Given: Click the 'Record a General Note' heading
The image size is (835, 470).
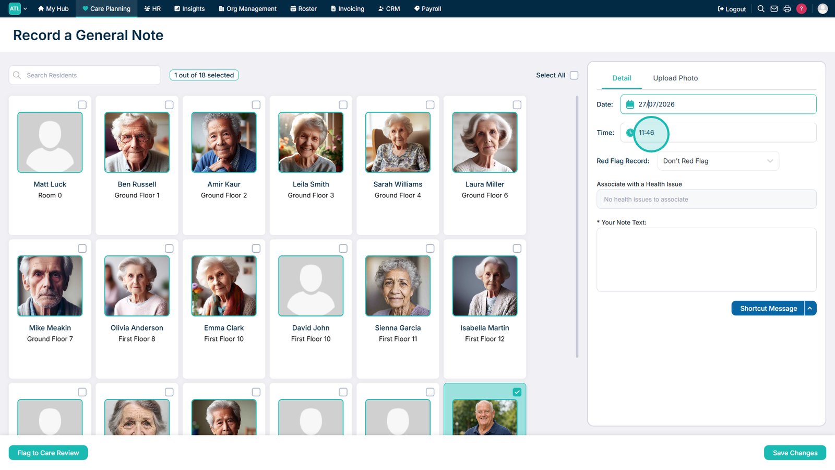Looking at the screenshot, I should coord(88,35).
